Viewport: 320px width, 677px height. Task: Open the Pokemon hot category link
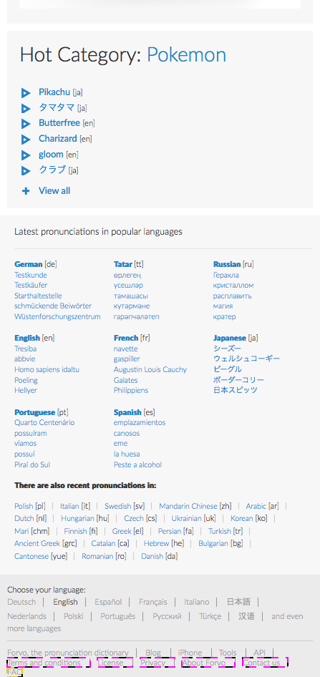coord(187,55)
